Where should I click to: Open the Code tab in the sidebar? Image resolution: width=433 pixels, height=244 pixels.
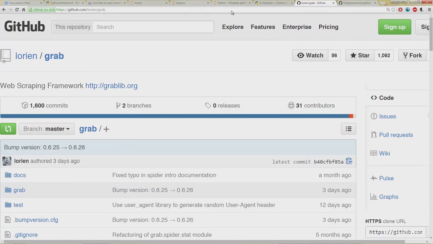pos(382,98)
